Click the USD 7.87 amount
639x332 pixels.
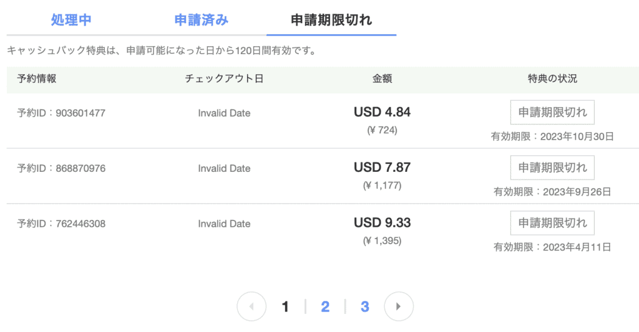tap(382, 168)
